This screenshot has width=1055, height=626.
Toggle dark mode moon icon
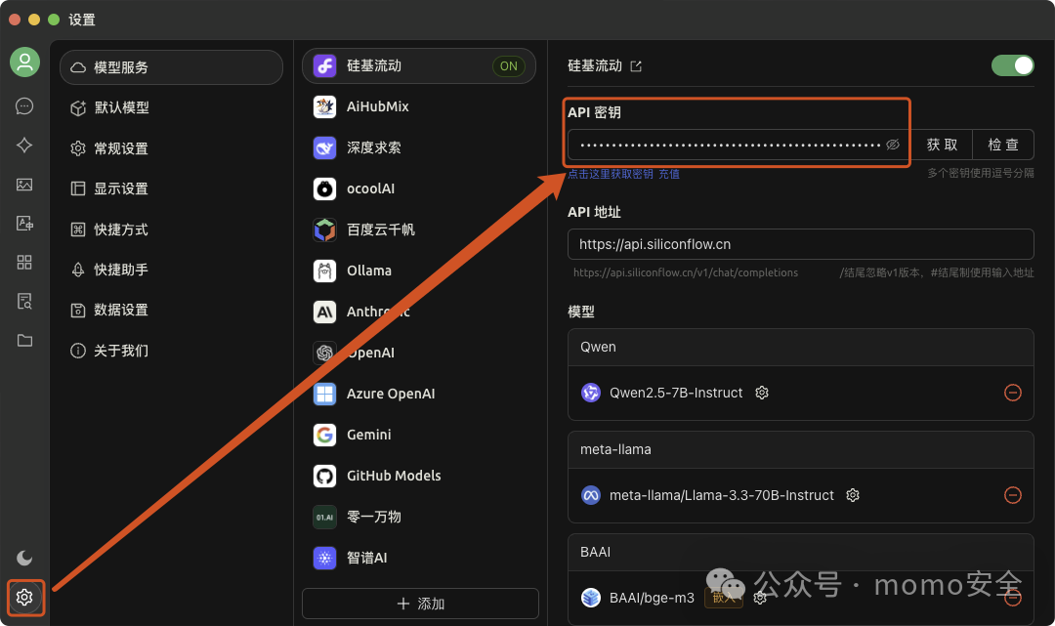[x=24, y=558]
